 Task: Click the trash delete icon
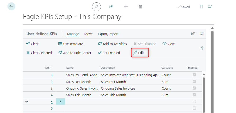point(141,7)
